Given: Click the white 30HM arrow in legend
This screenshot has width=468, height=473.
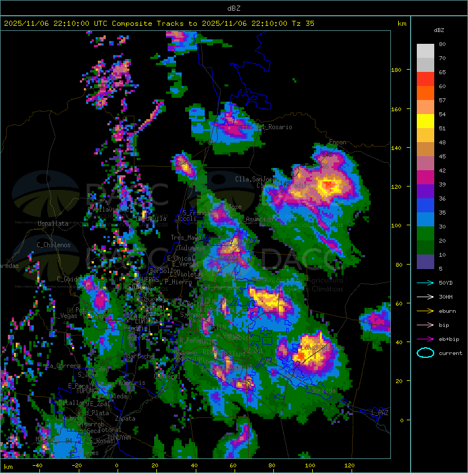Looking at the screenshot, I should click(x=425, y=297).
